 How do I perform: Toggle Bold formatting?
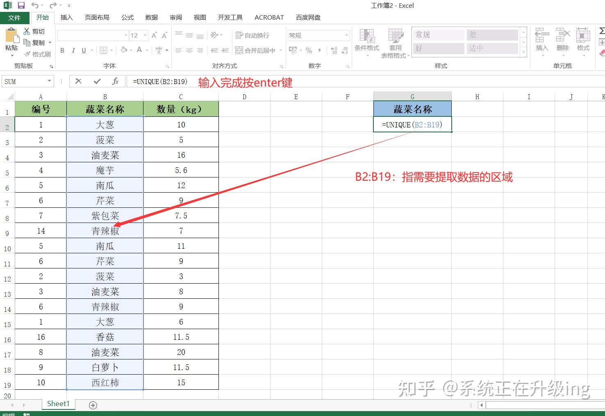pyautogui.click(x=62, y=50)
